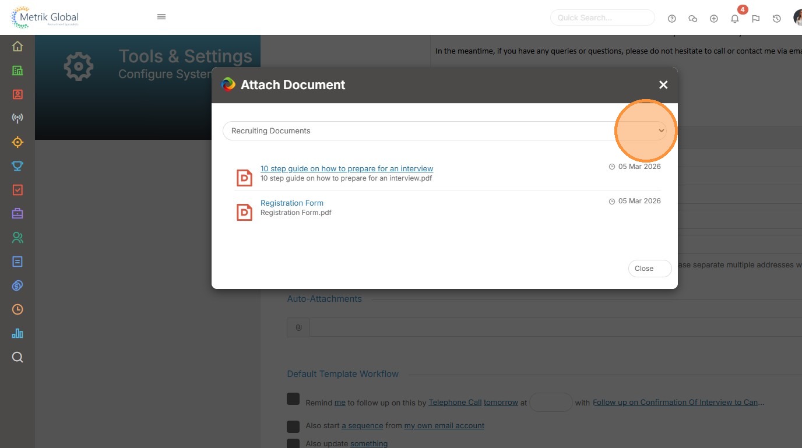This screenshot has height=448, width=802.
Task: Click the 'Default Template Workflow' heading
Action: (343, 374)
